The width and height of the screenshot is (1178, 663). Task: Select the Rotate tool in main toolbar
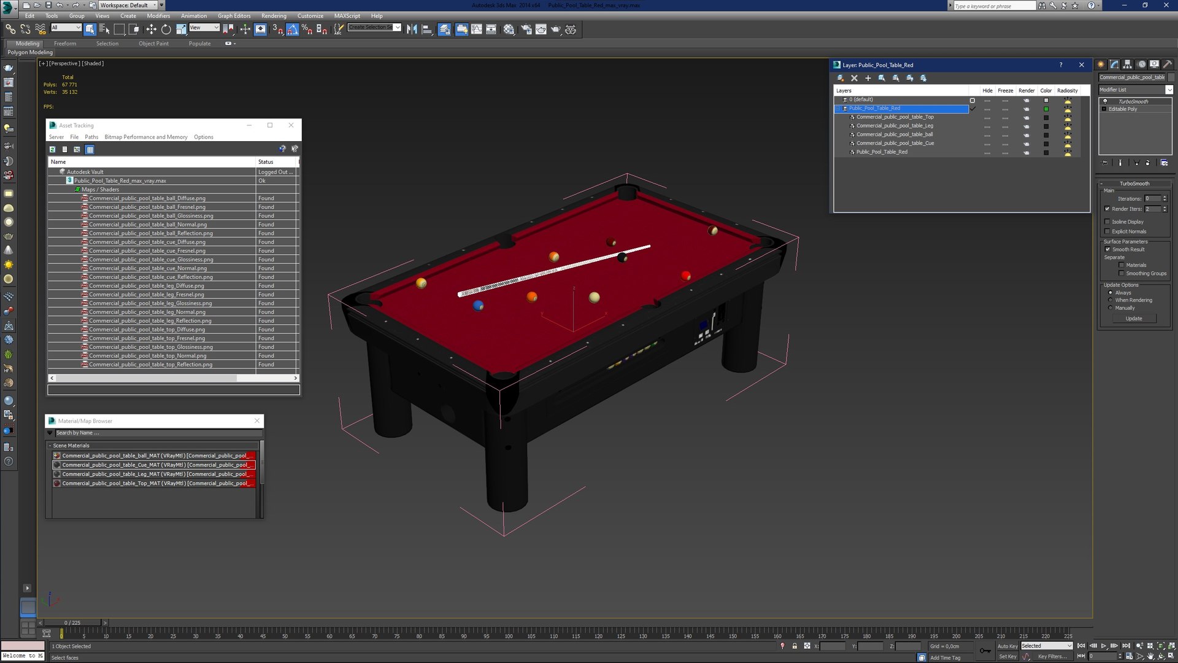pyautogui.click(x=166, y=29)
